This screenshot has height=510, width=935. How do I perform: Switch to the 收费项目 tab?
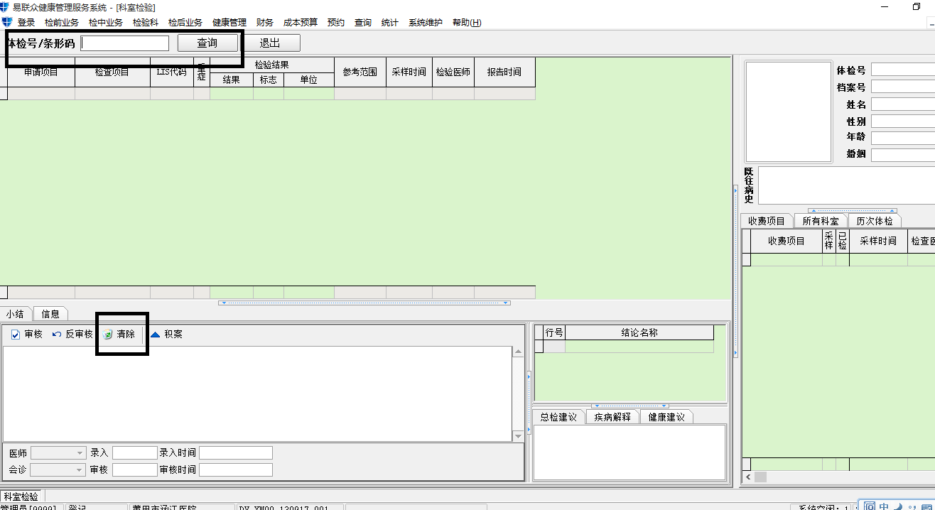tap(767, 221)
